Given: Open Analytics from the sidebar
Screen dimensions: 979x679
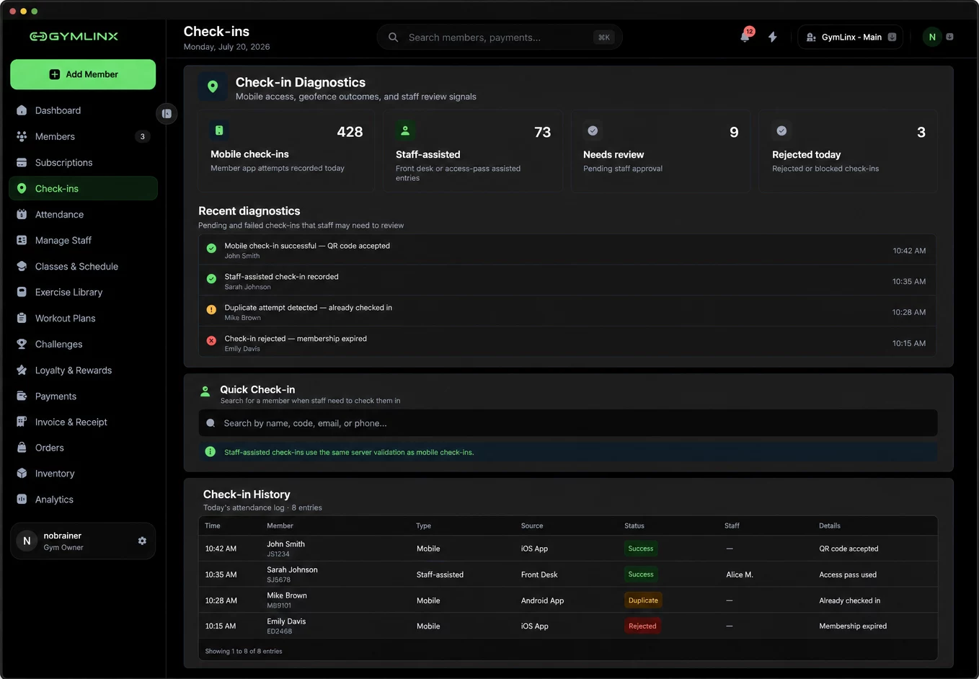Looking at the screenshot, I should [x=83, y=499].
